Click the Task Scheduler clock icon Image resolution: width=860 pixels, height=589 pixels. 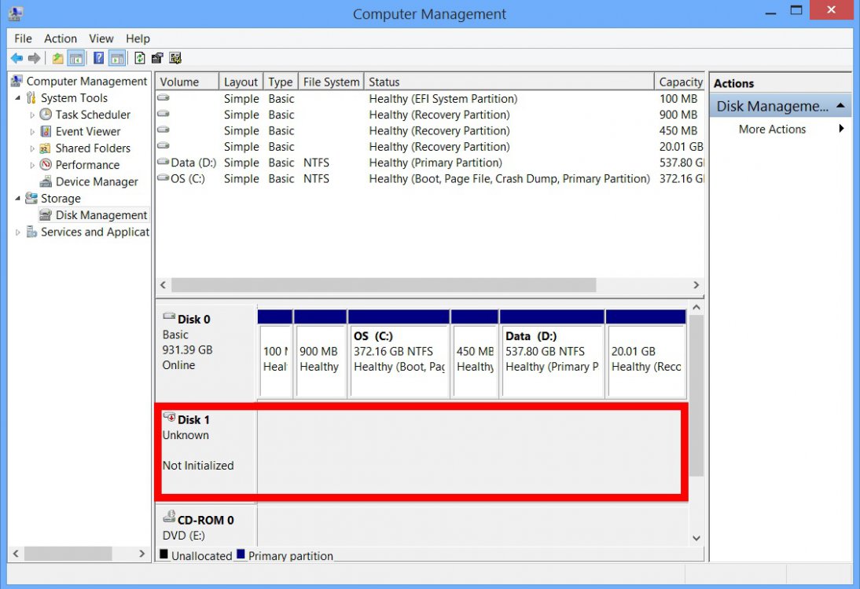[x=46, y=115]
